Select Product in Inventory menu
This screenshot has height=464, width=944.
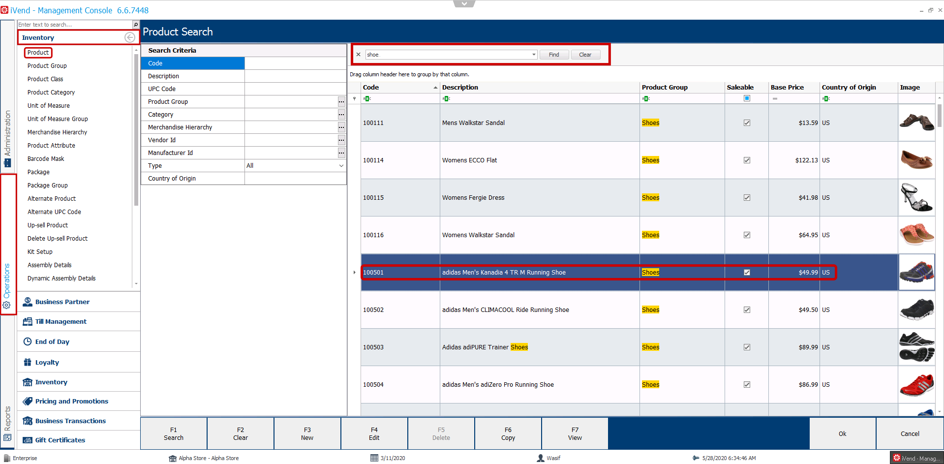coord(38,53)
